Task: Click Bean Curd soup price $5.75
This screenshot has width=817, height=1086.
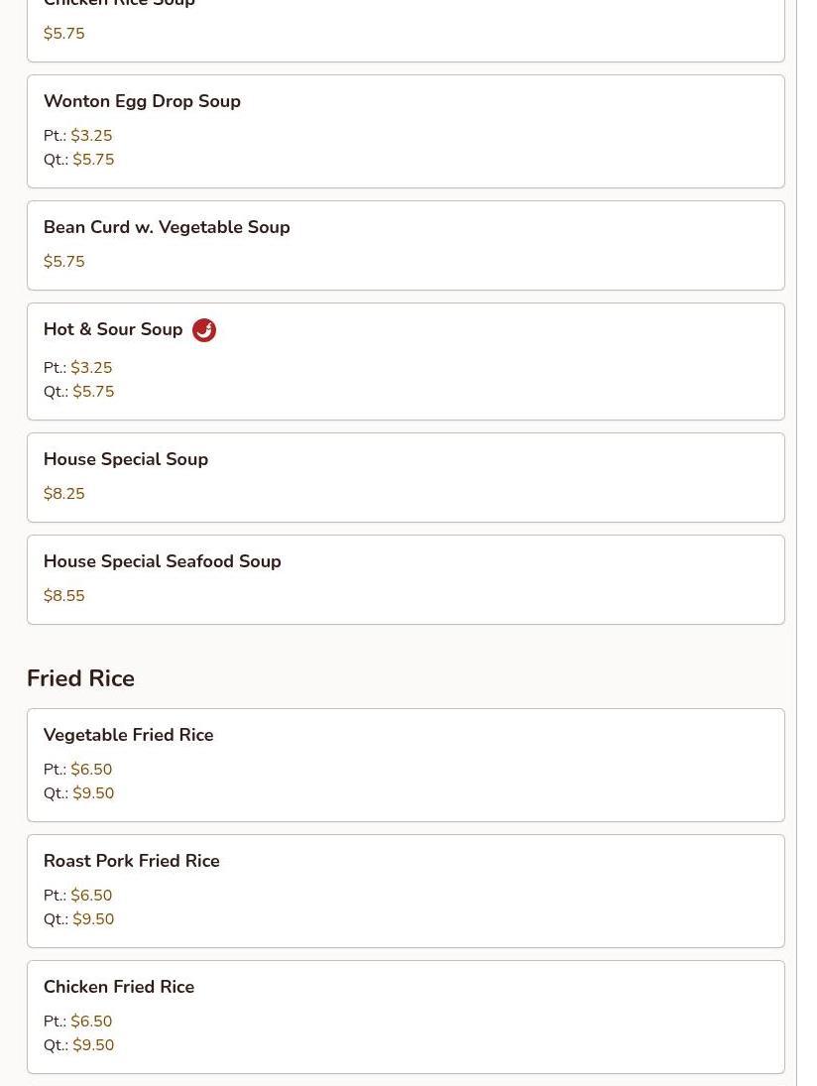Action: coord(64,262)
